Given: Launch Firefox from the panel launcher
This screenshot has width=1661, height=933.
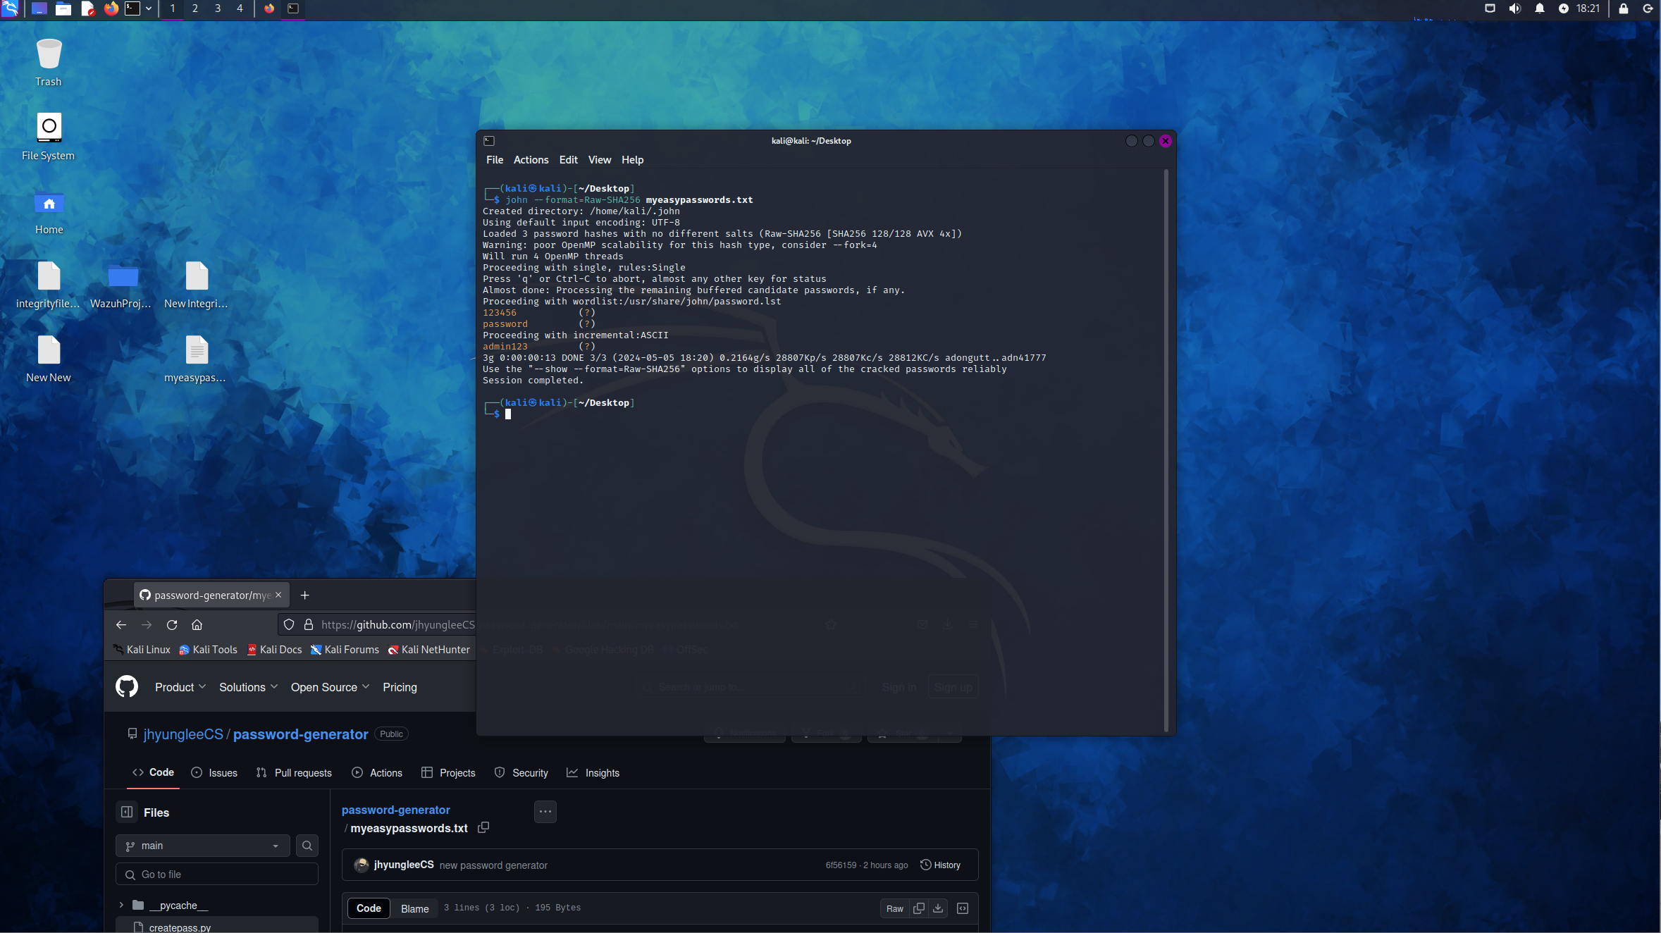Looking at the screenshot, I should (x=111, y=8).
